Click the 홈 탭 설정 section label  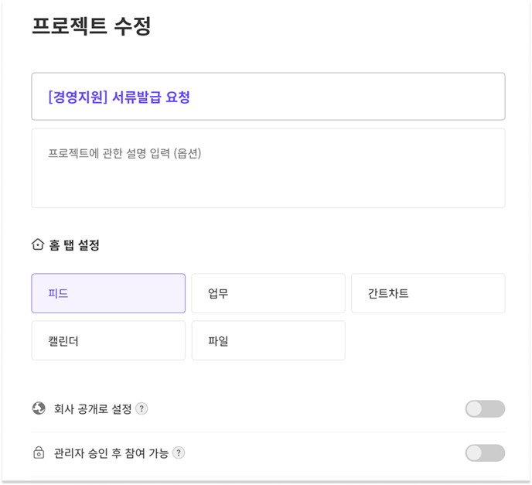point(74,245)
